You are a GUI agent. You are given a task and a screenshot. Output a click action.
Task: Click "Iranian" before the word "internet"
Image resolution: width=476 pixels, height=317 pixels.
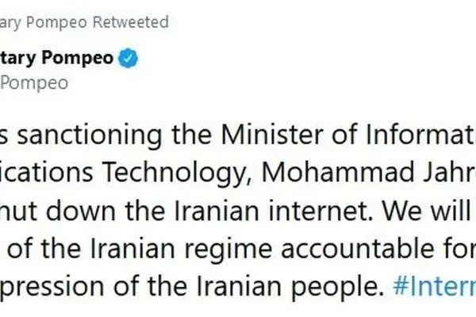(x=217, y=211)
